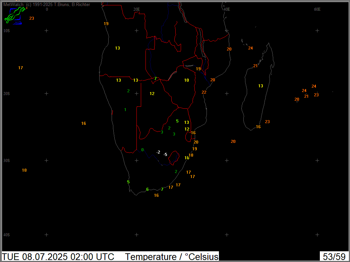Select the 23 reading beside the MetWatch logo

[32, 18]
